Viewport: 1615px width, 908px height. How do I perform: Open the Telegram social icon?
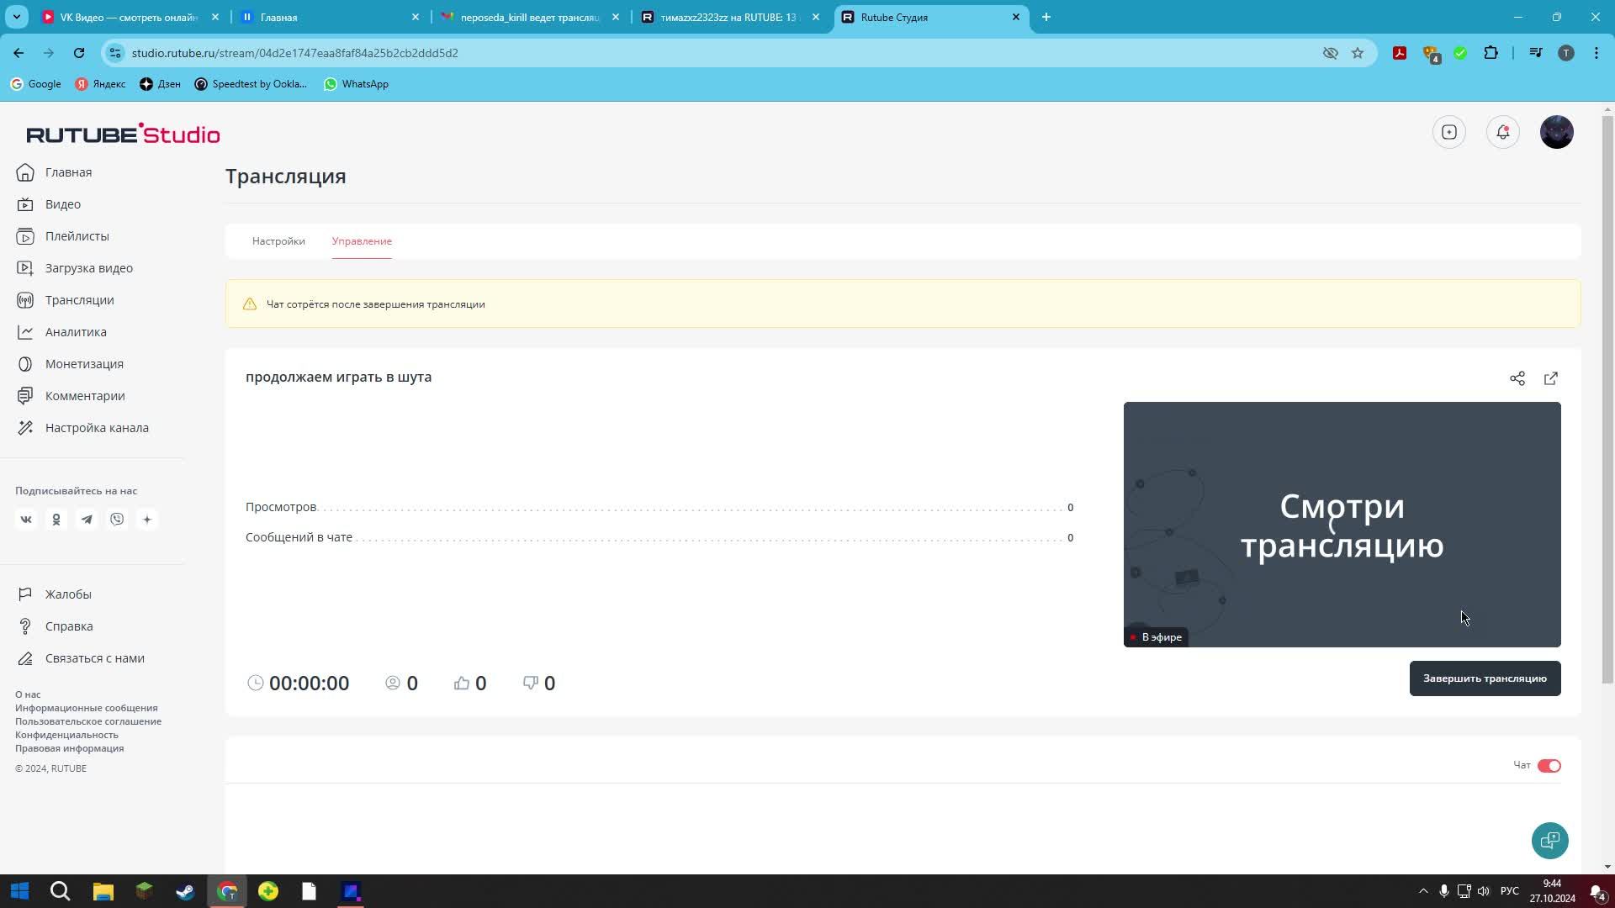[x=87, y=520]
